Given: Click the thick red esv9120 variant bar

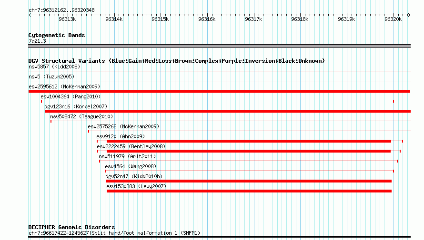Looking at the screenshot, I should [249, 141].
